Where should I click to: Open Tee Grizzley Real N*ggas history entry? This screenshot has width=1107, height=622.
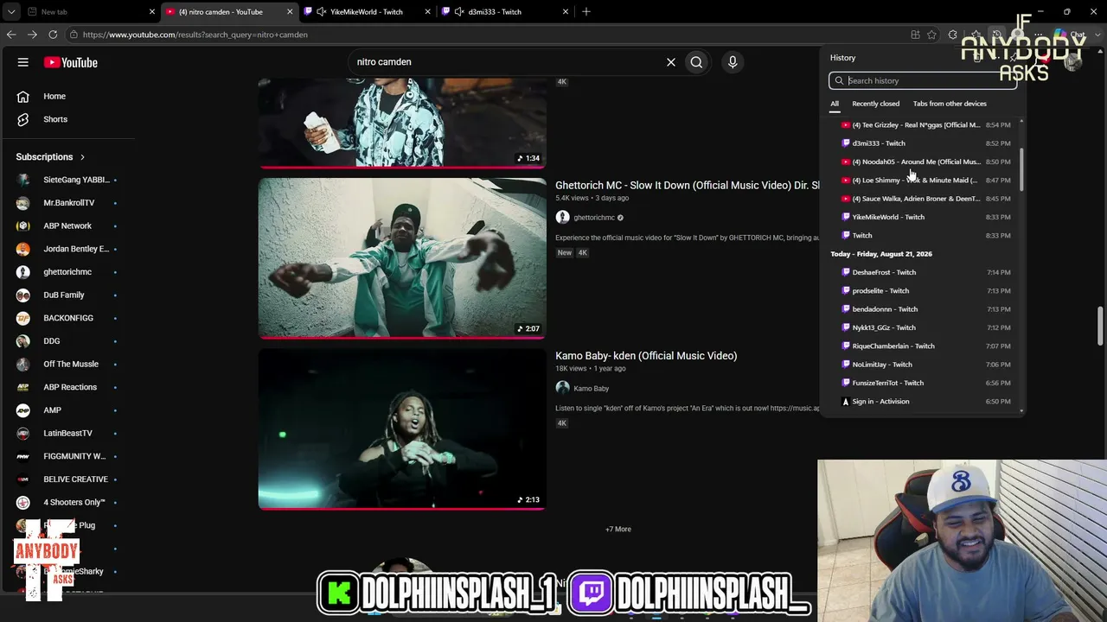(x=926, y=125)
